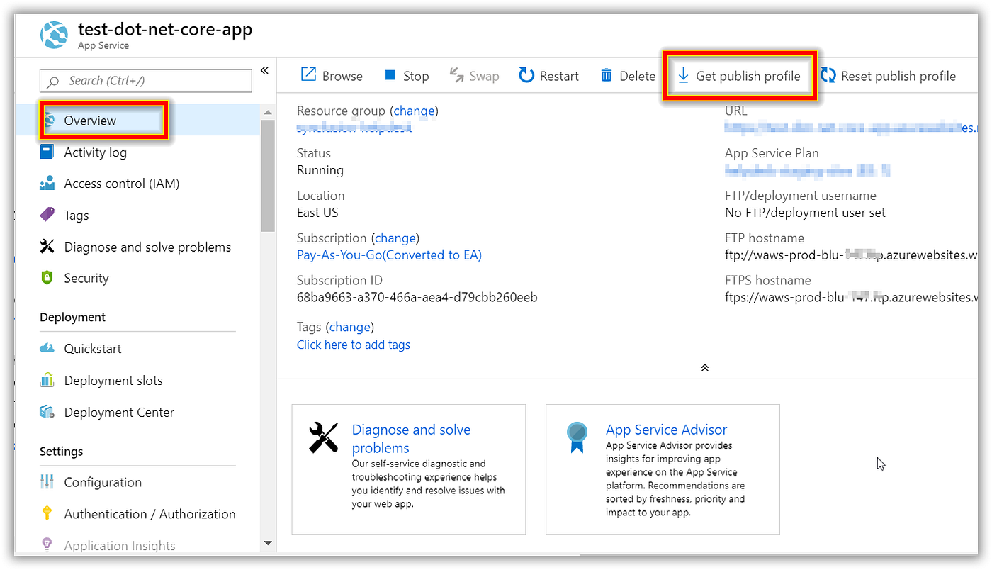Open Configuration under Settings
Screen dimensions: 992x570
pyautogui.click(x=103, y=482)
